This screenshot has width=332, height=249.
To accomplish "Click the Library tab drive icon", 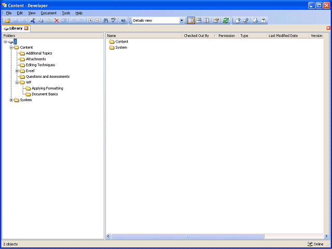I will [6, 29].
